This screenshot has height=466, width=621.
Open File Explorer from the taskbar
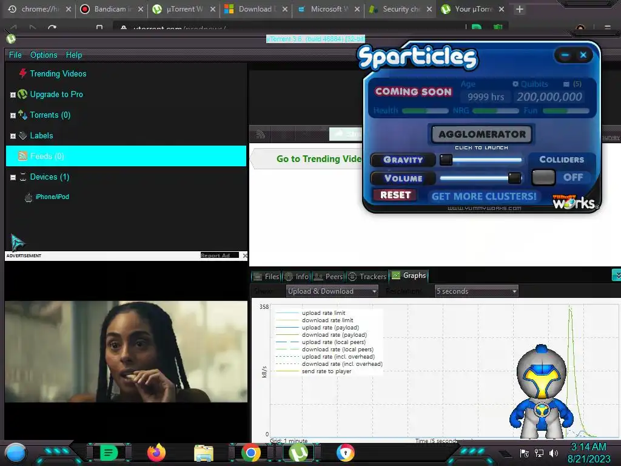(204, 453)
